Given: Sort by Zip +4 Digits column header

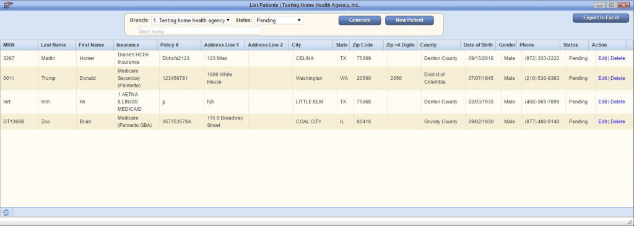Looking at the screenshot, I should tap(401, 45).
